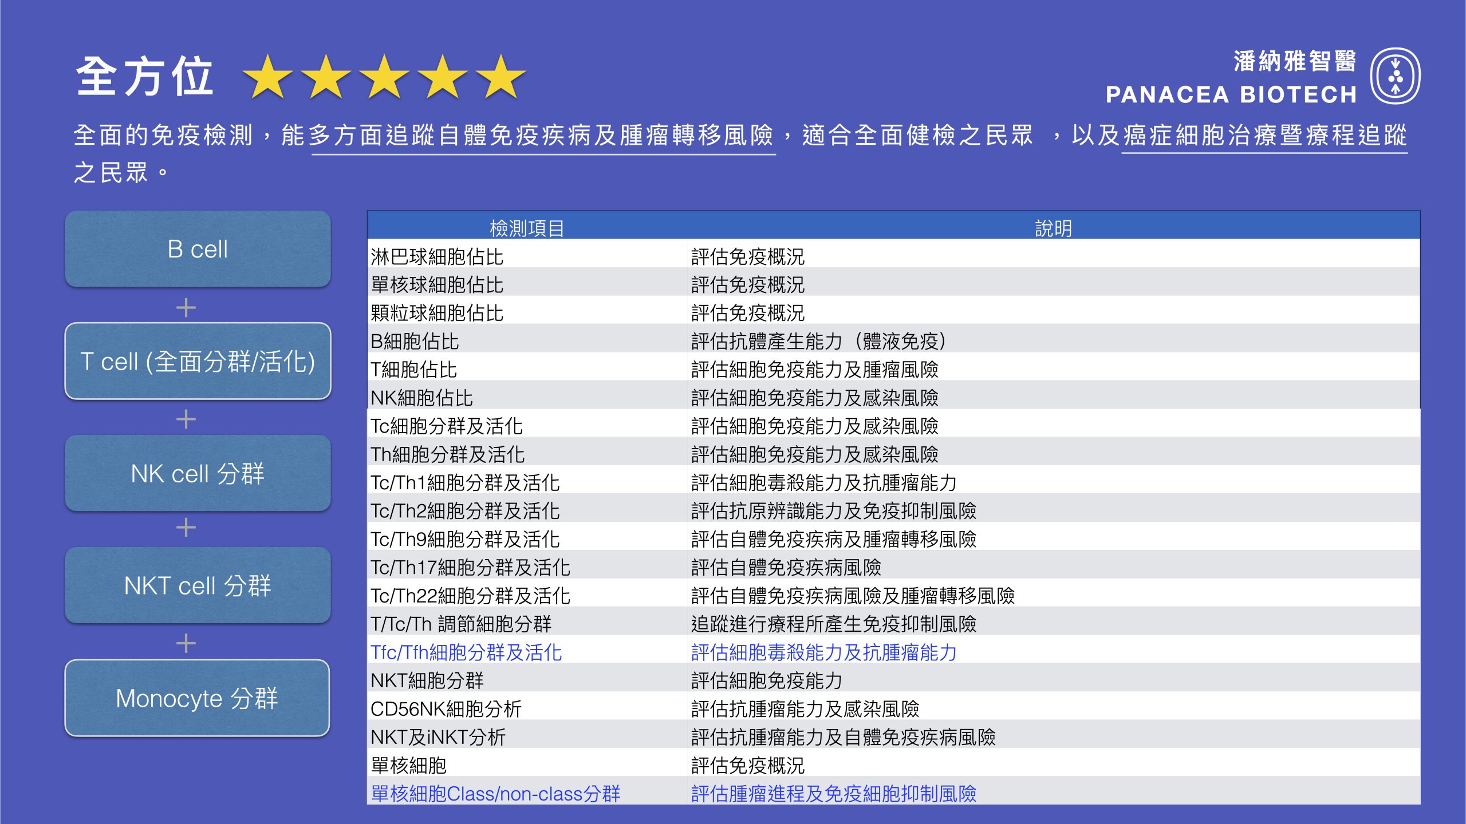The width and height of the screenshot is (1466, 824).
Task: Click the plus sign below NK cell box
Action: click(x=186, y=527)
